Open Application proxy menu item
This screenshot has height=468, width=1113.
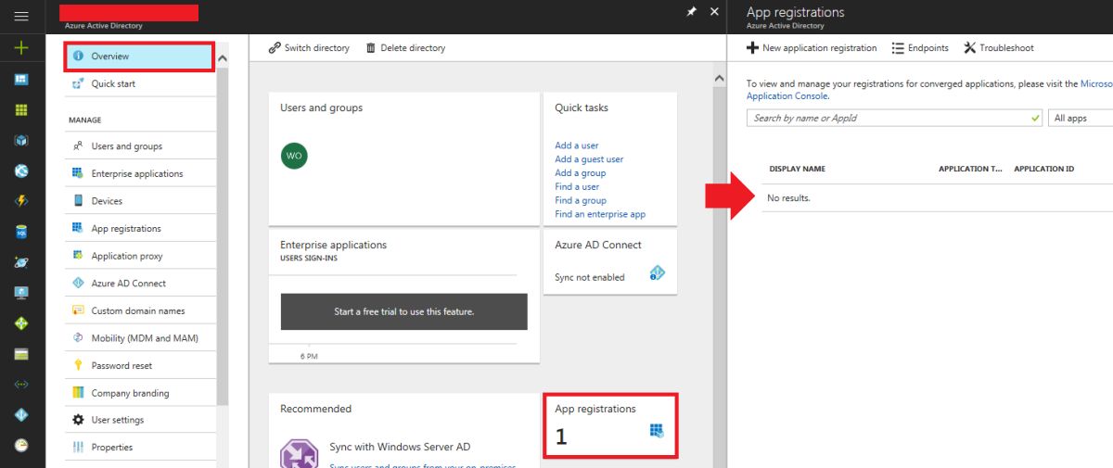pyautogui.click(x=142, y=256)
